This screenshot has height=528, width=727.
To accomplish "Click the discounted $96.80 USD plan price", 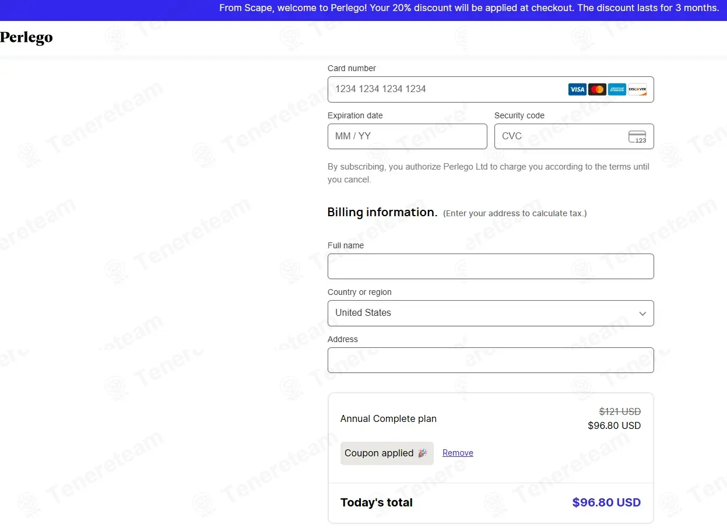I will coord(614,426).
